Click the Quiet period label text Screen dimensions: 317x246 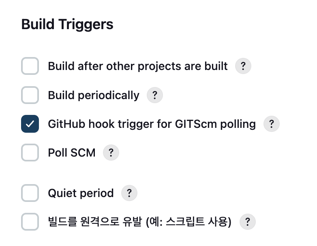tap(81, 193)
